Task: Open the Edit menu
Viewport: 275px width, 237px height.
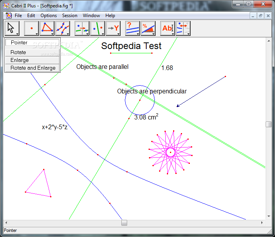Action: (31, 16)
